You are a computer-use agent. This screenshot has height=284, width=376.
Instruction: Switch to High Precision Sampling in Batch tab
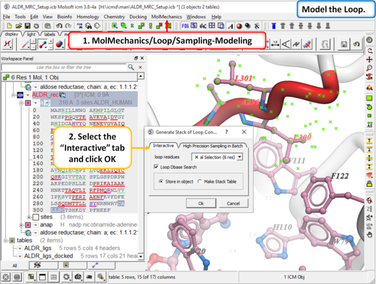pos(213,145)
